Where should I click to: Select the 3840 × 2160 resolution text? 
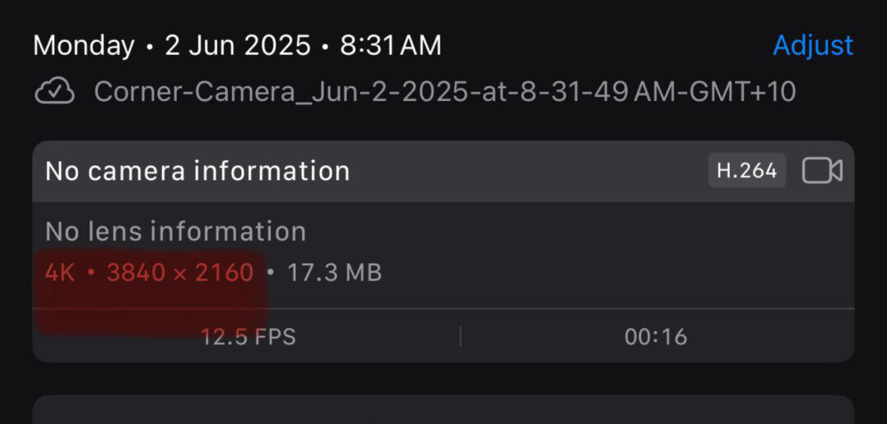[x=180, y=273]
